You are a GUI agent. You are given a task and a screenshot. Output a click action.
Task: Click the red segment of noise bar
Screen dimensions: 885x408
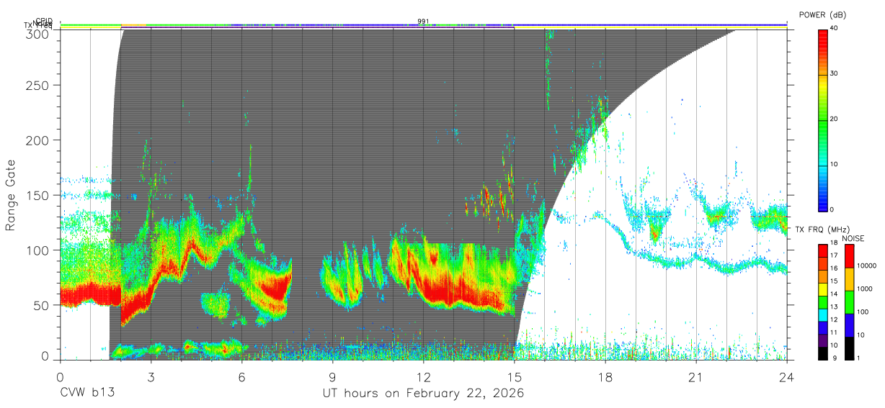point(849,256)
